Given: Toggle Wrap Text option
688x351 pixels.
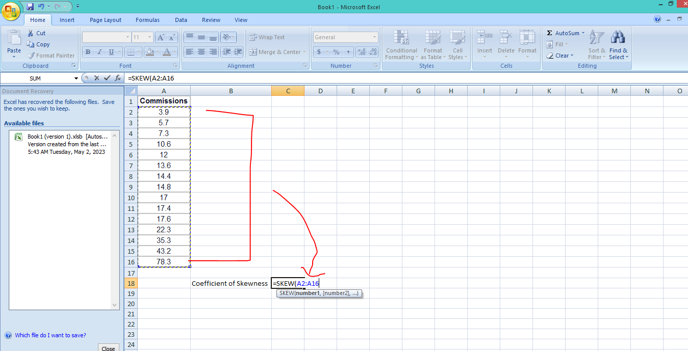Looking at the screenshot, I should point(267,37).
